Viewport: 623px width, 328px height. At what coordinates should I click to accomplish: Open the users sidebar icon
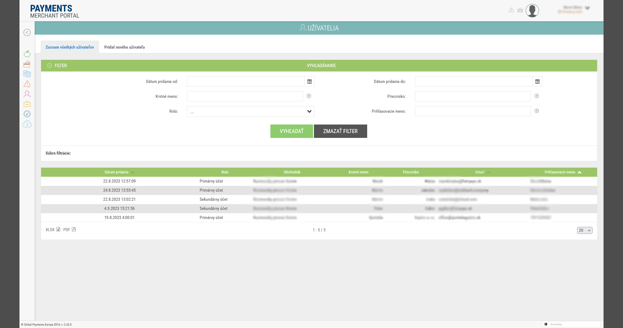[x=27, y=94]
